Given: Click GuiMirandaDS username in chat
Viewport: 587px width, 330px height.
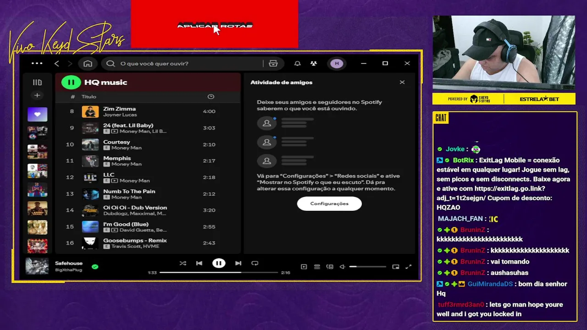Looking at the screenshot, I should pyautogui.click(x=490, y=284).
